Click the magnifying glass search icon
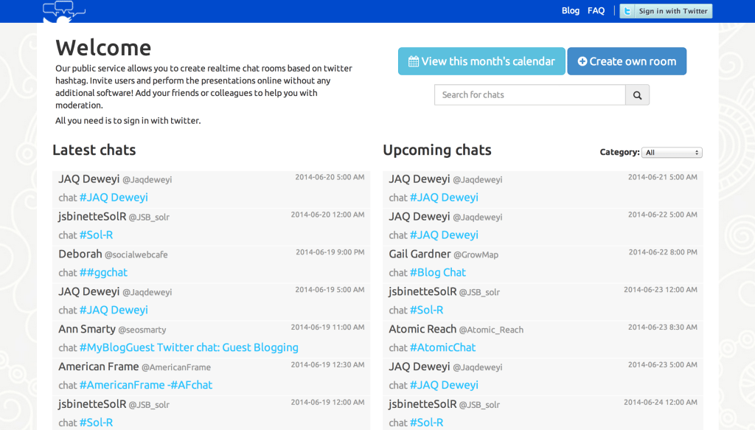755x430 pixels. tap(637, 94)
